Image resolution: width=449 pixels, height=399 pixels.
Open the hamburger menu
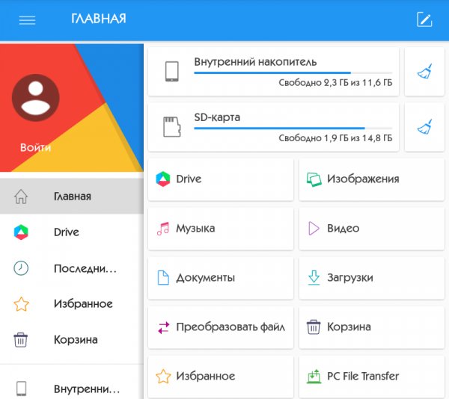[27, 20]
